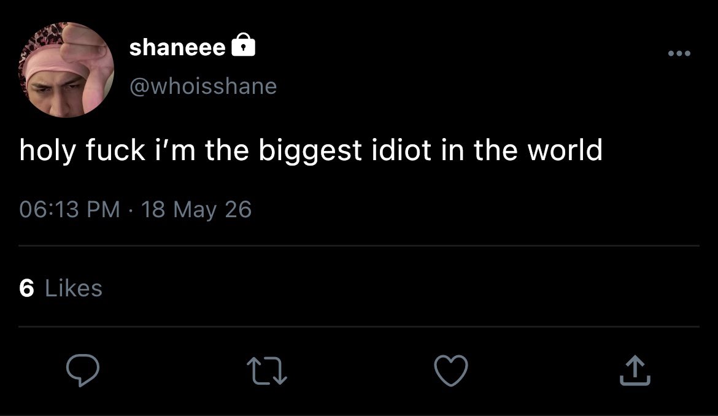718x416 pixels.
Task: Open the shaneee display name profile
Action: tap(178, 48)
